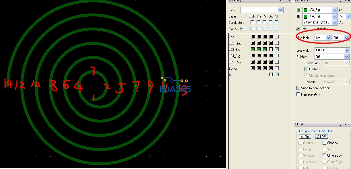Click All Off button in Find
This screenshot has height=169, width=351.
(321, 137)
